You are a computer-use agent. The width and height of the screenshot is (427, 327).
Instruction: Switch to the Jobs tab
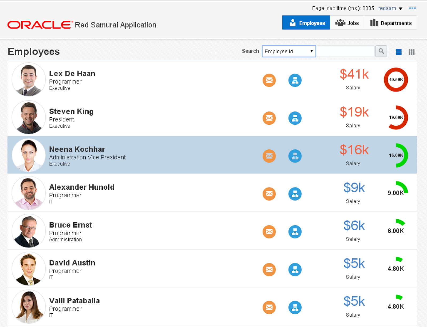347,23
